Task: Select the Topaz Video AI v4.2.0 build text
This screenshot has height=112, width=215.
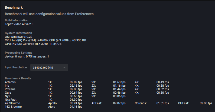Action: point(19,24)
